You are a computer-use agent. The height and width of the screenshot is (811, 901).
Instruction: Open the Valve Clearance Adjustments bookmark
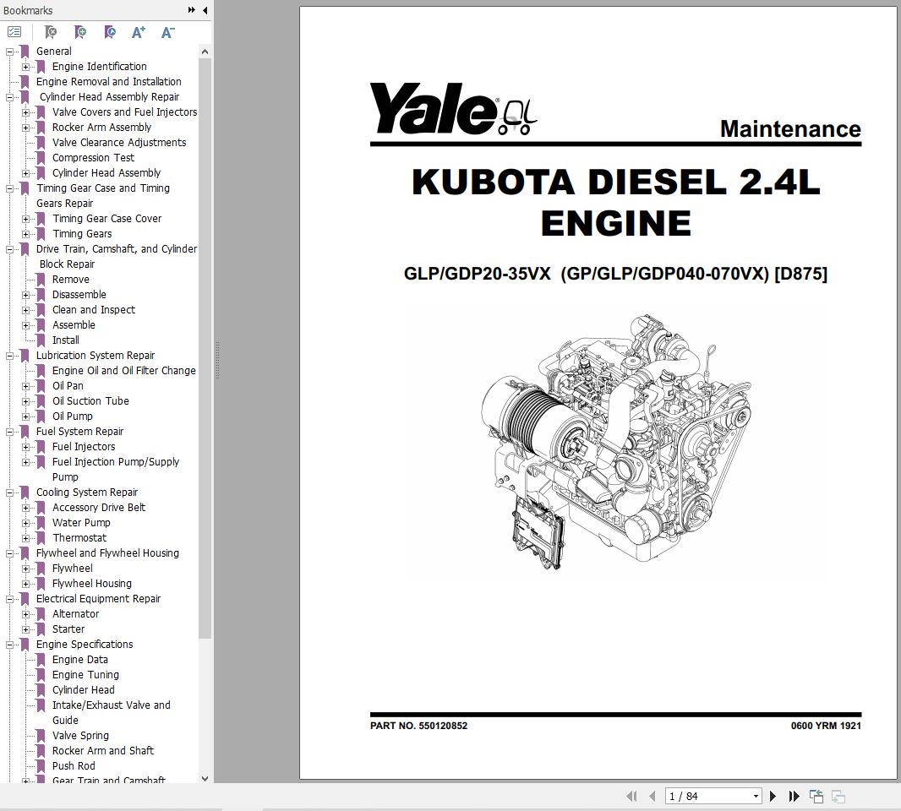pyautogui.click(x=118, y=143)
